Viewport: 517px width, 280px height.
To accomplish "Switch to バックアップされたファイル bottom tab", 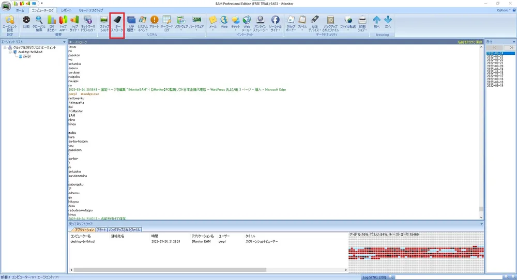I will [x=125, y=229].
